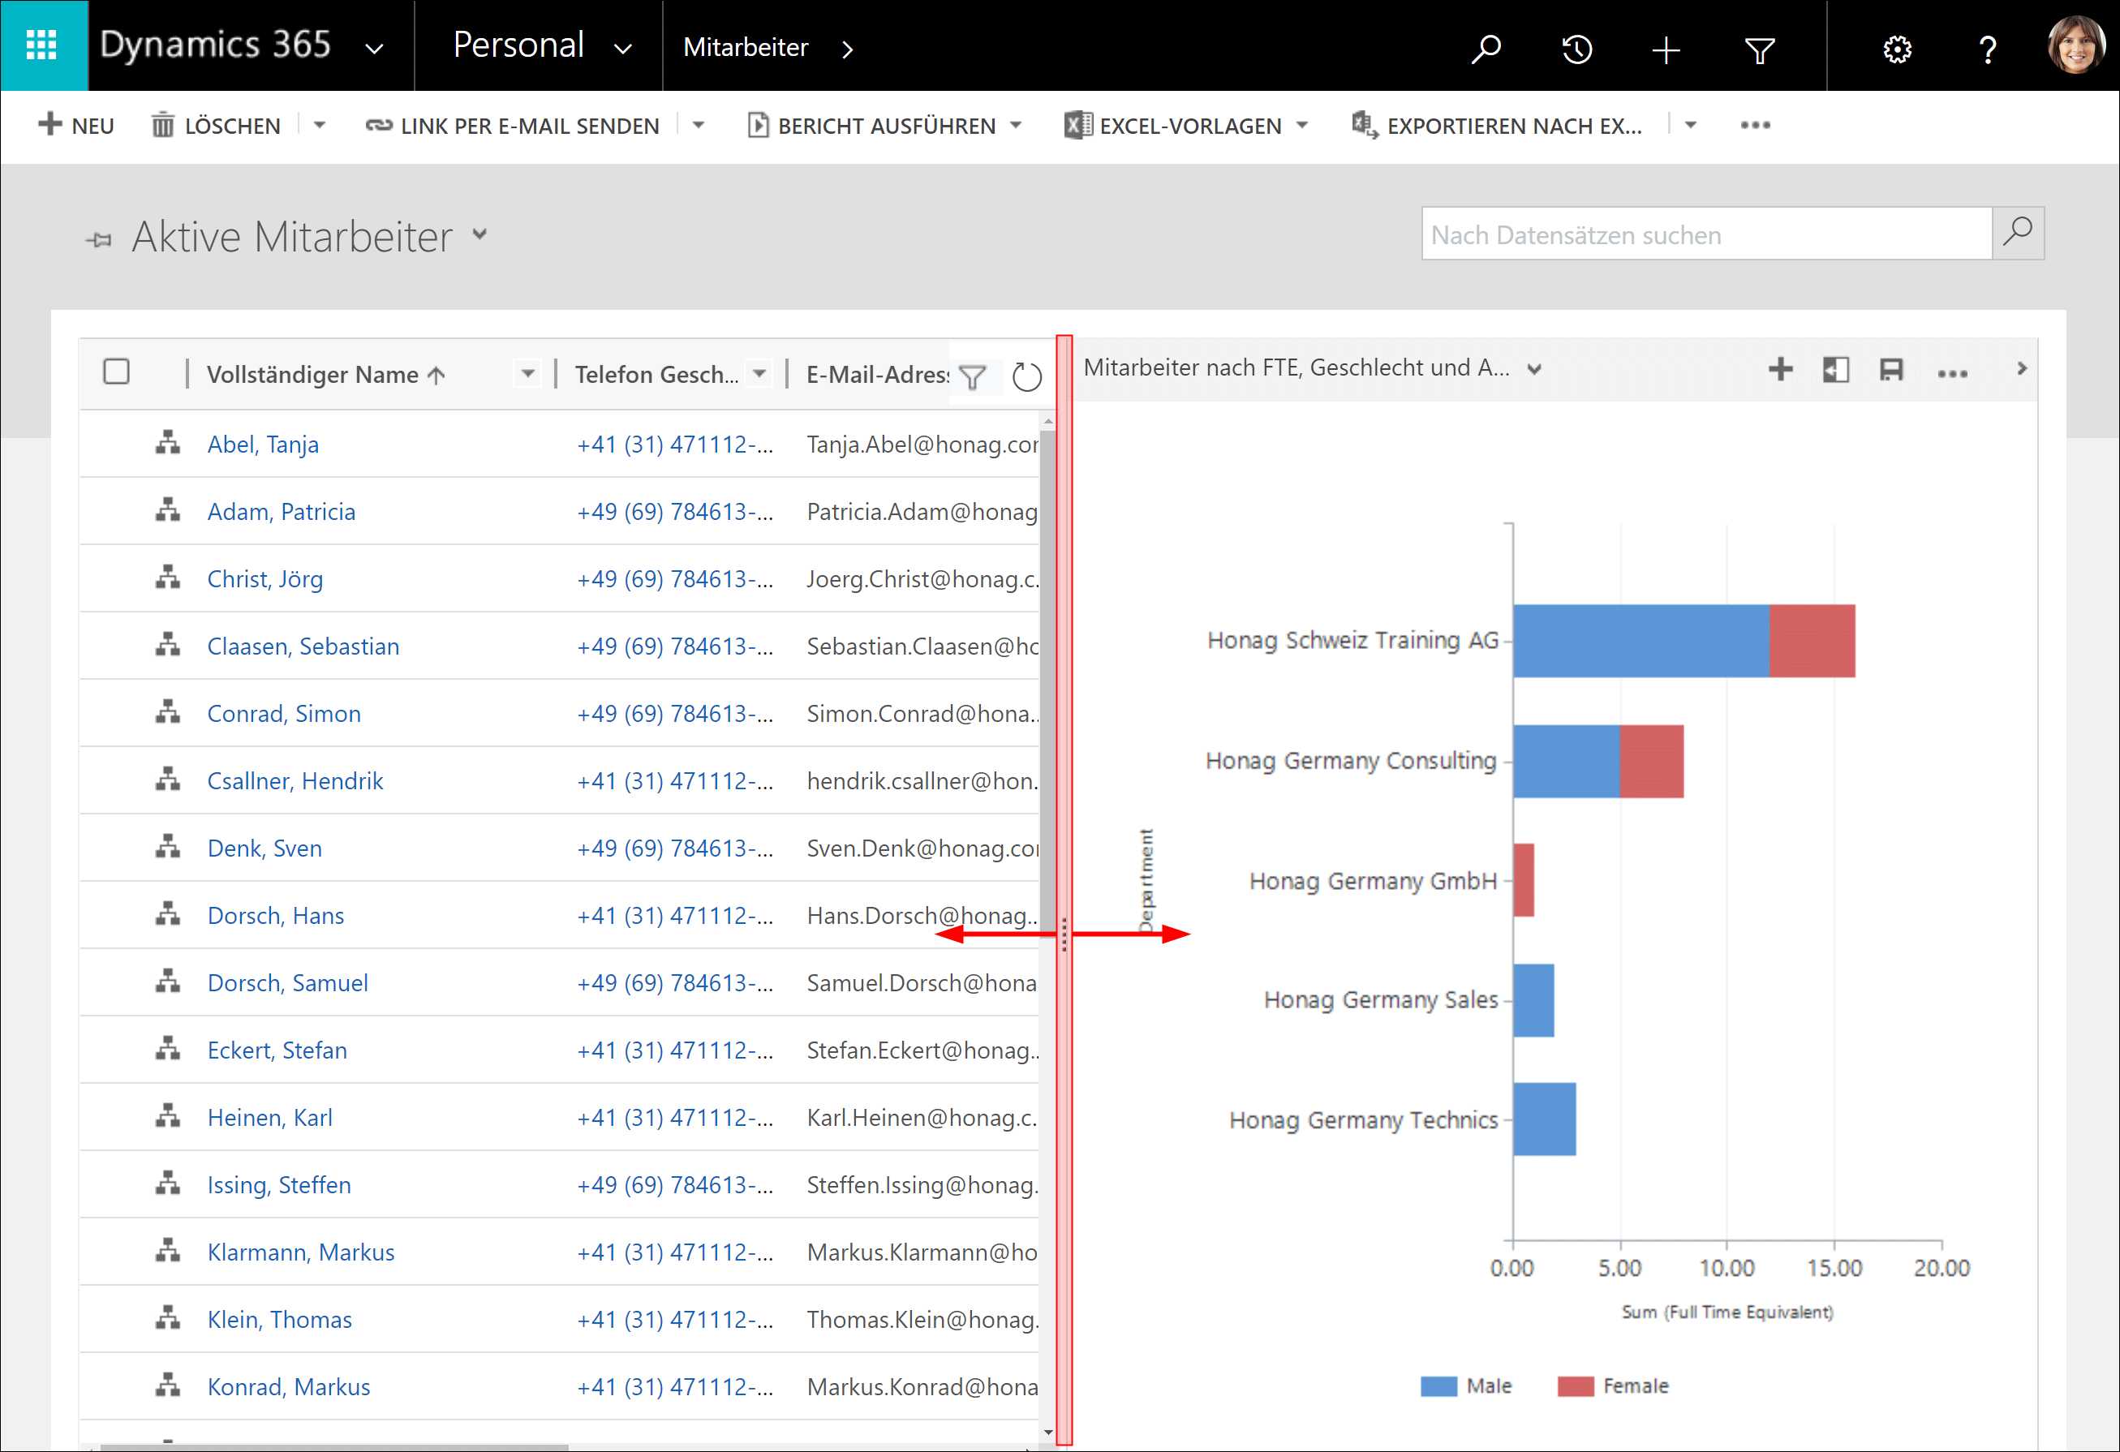
Task: Click hierarchy icon for Eckert, Stefan
Action: 168,1048
